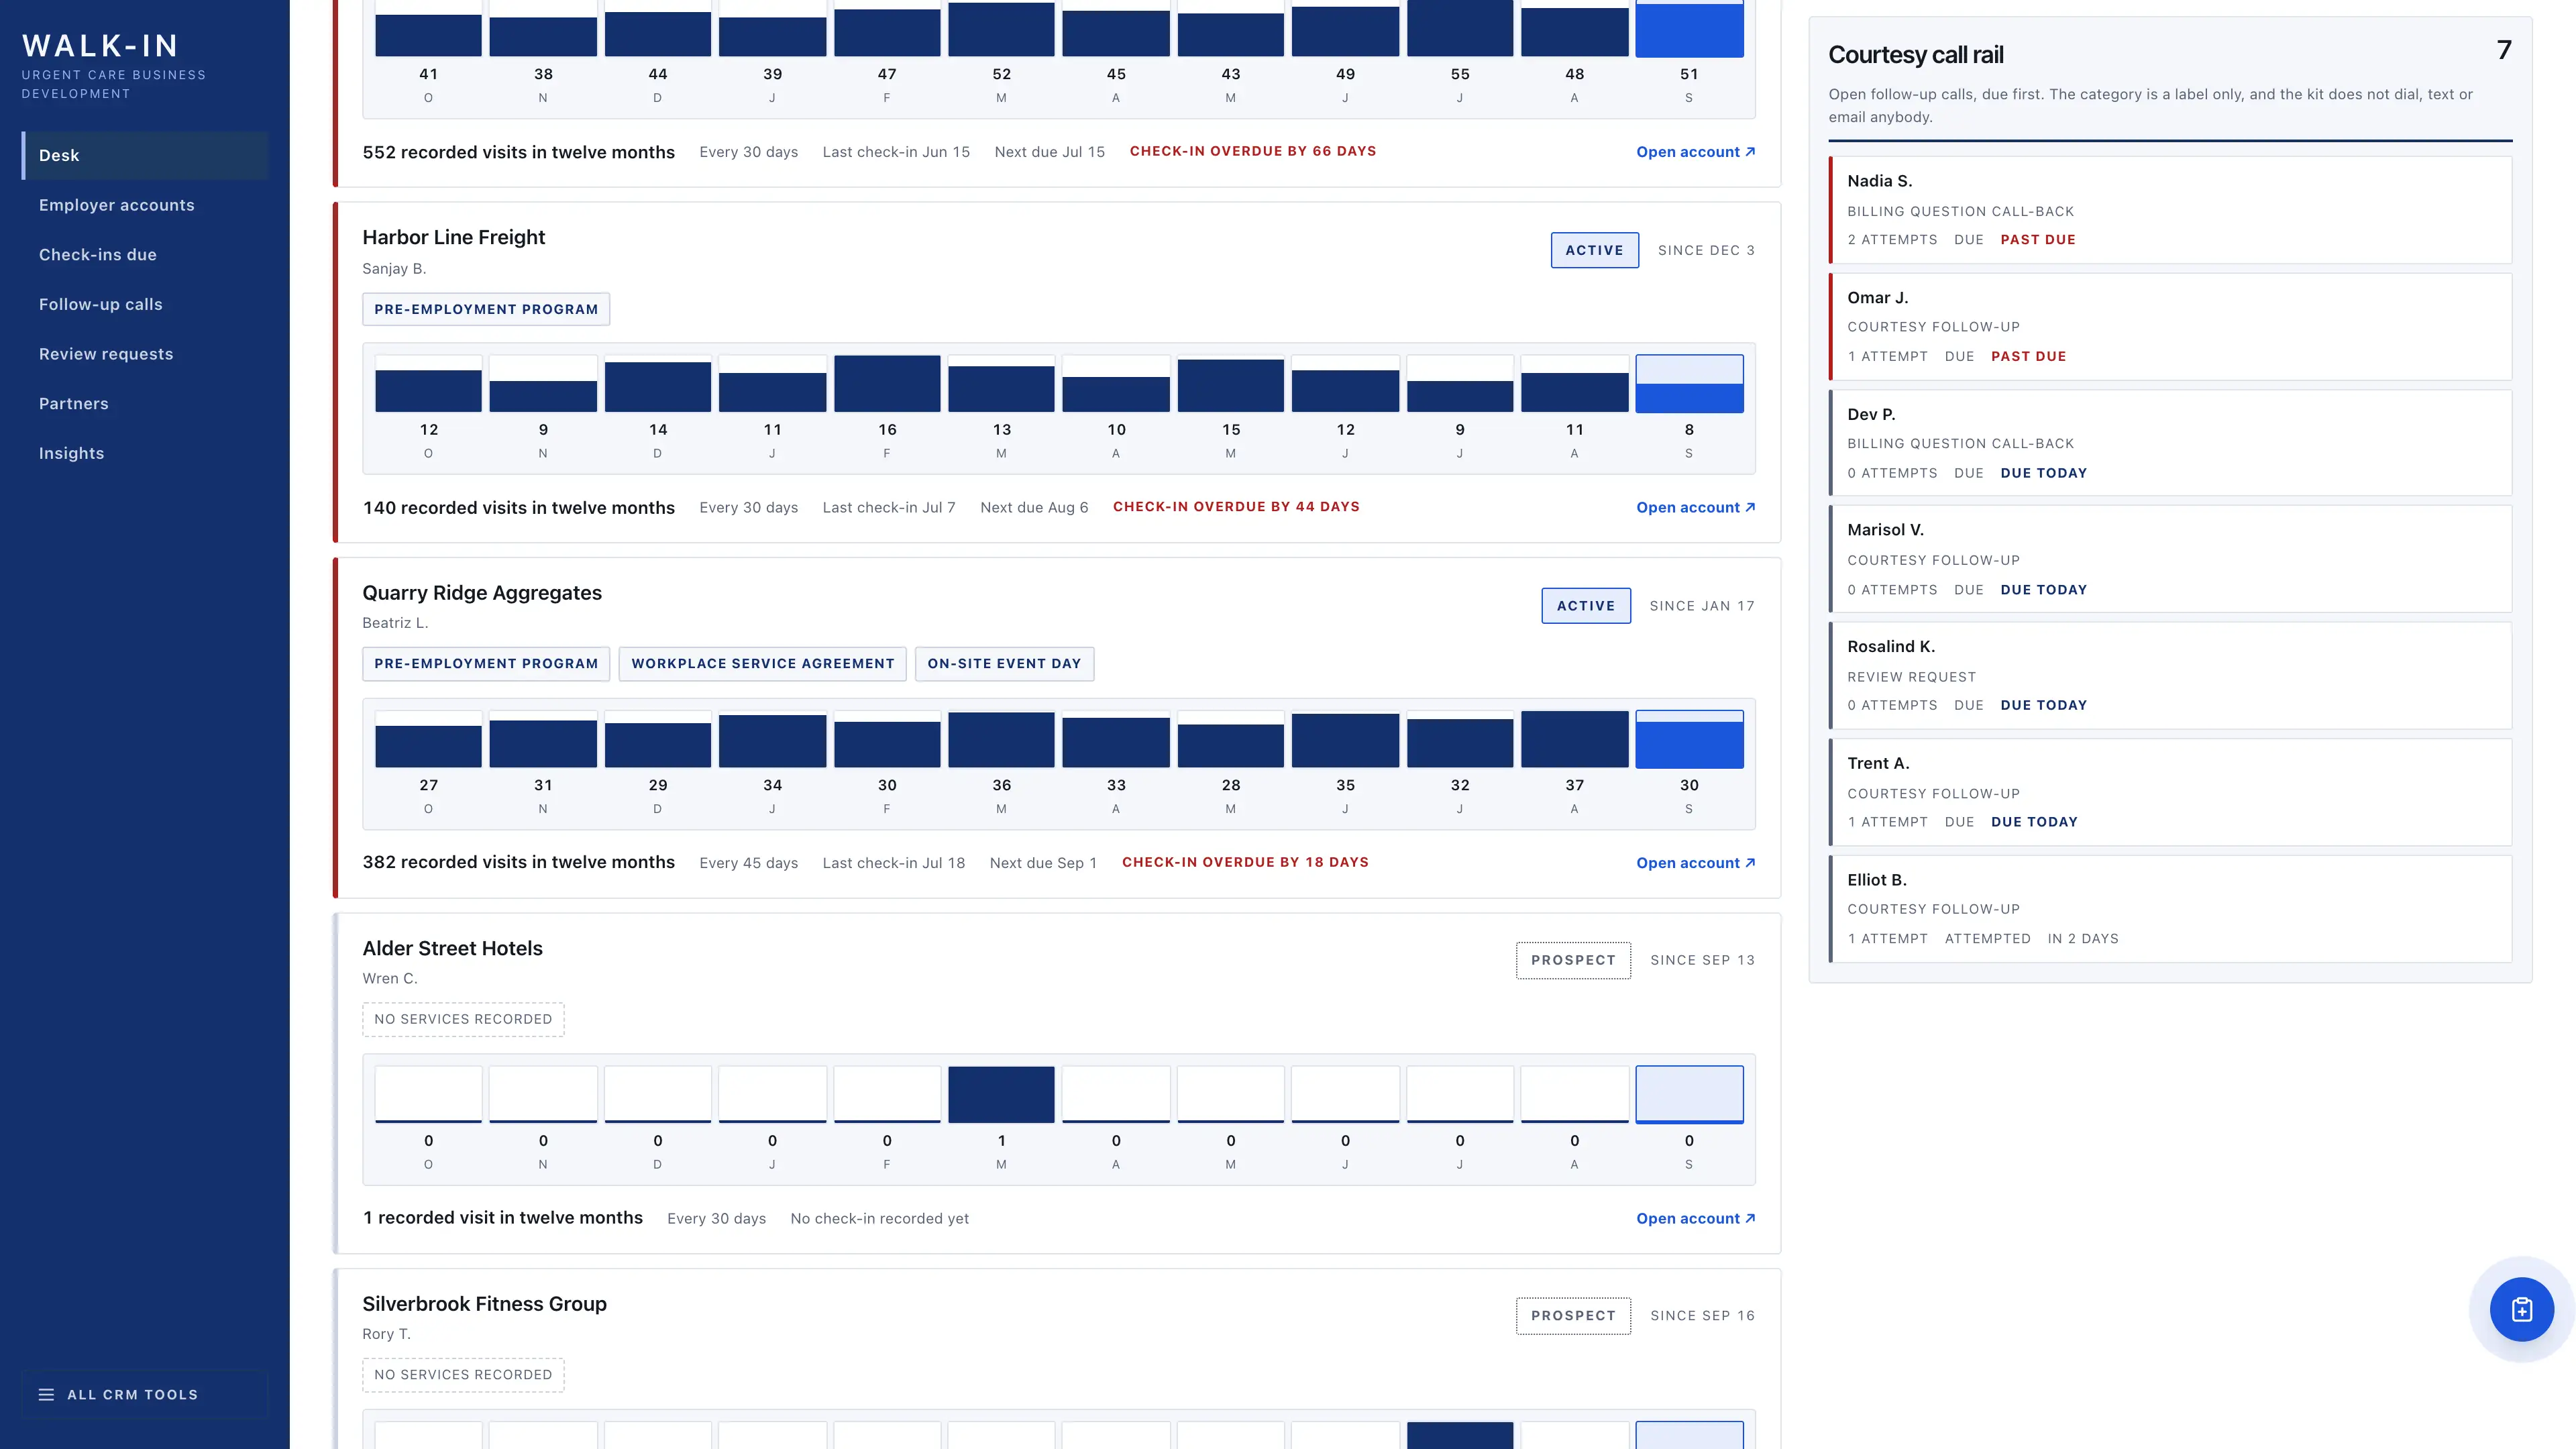Click the On-Site Event Day tag
The width and height of the screenshot is (2576, 1449).
pos(1004,664)
